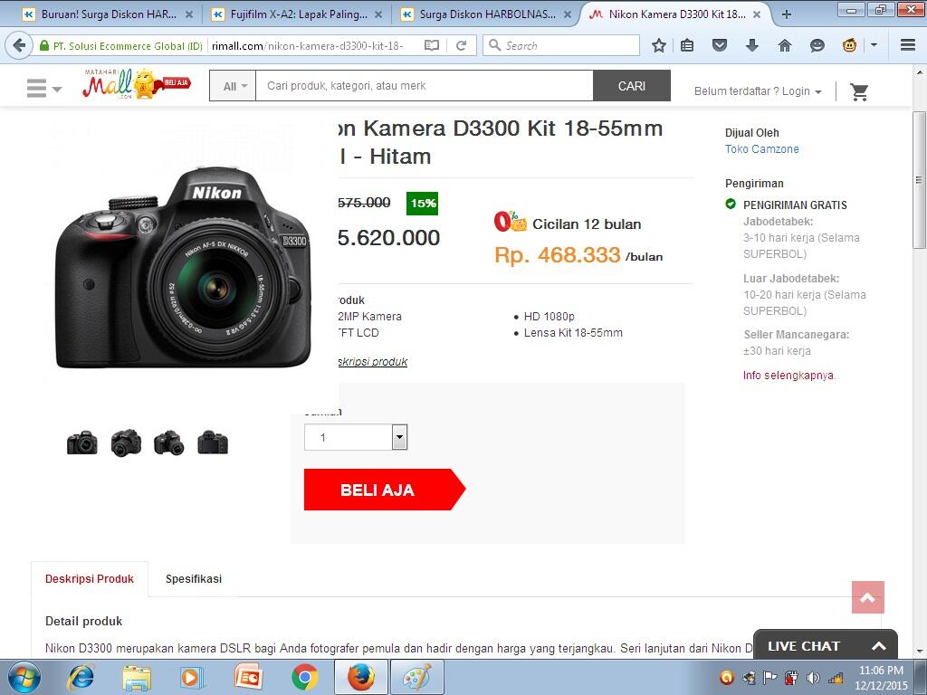Click the yellow monkey add-on icon
The height and width of the screenshot is (695, 927).
point(849,45)
